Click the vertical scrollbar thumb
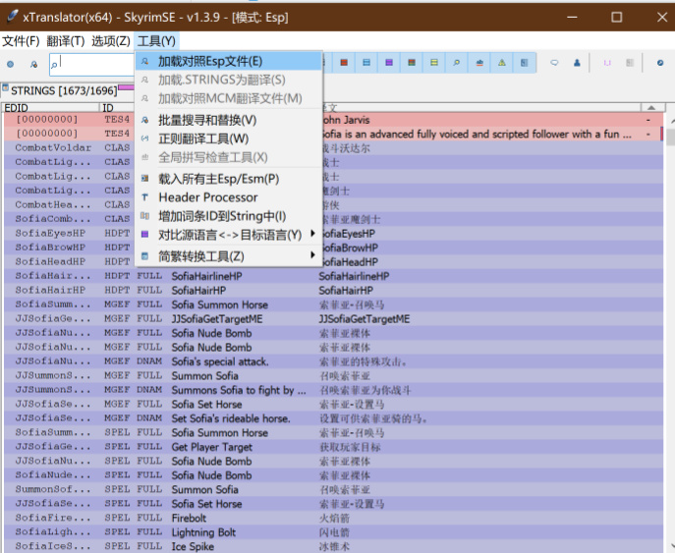 click(x=671, y=138)
